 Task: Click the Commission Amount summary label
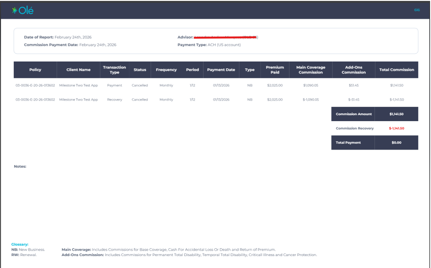click(353, 114)
